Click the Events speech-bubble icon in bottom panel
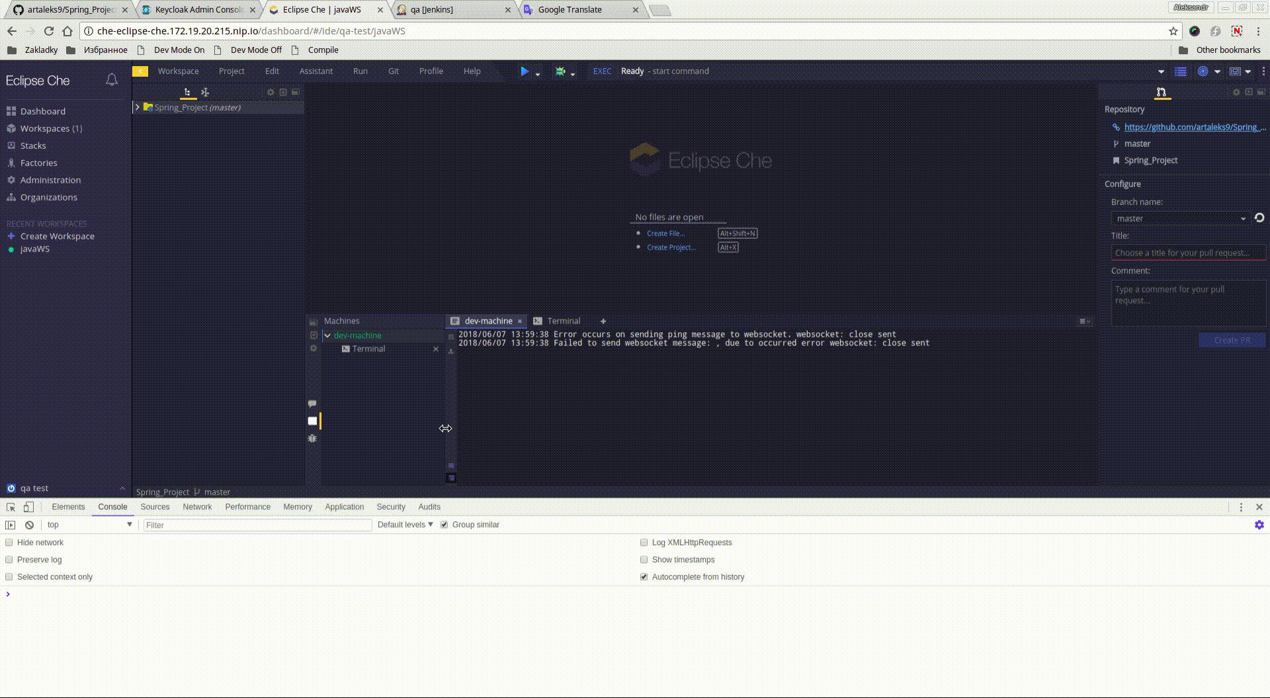 [x=312, y=404]
